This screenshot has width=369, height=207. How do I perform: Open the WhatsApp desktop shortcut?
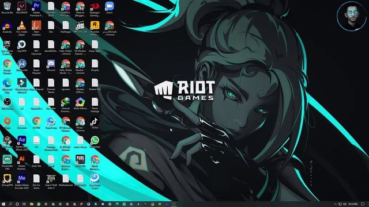tap(95, 142)
